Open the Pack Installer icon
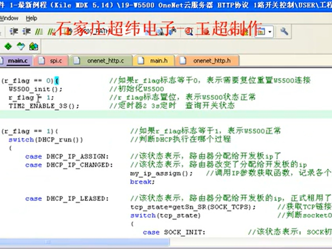Image resolution: width=332 pixels, height=249 pixels. pos(33,46)
